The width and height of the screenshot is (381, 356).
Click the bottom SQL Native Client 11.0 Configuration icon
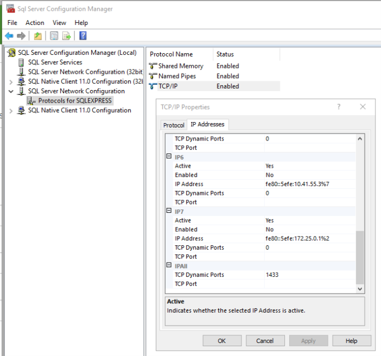(21, 110)
